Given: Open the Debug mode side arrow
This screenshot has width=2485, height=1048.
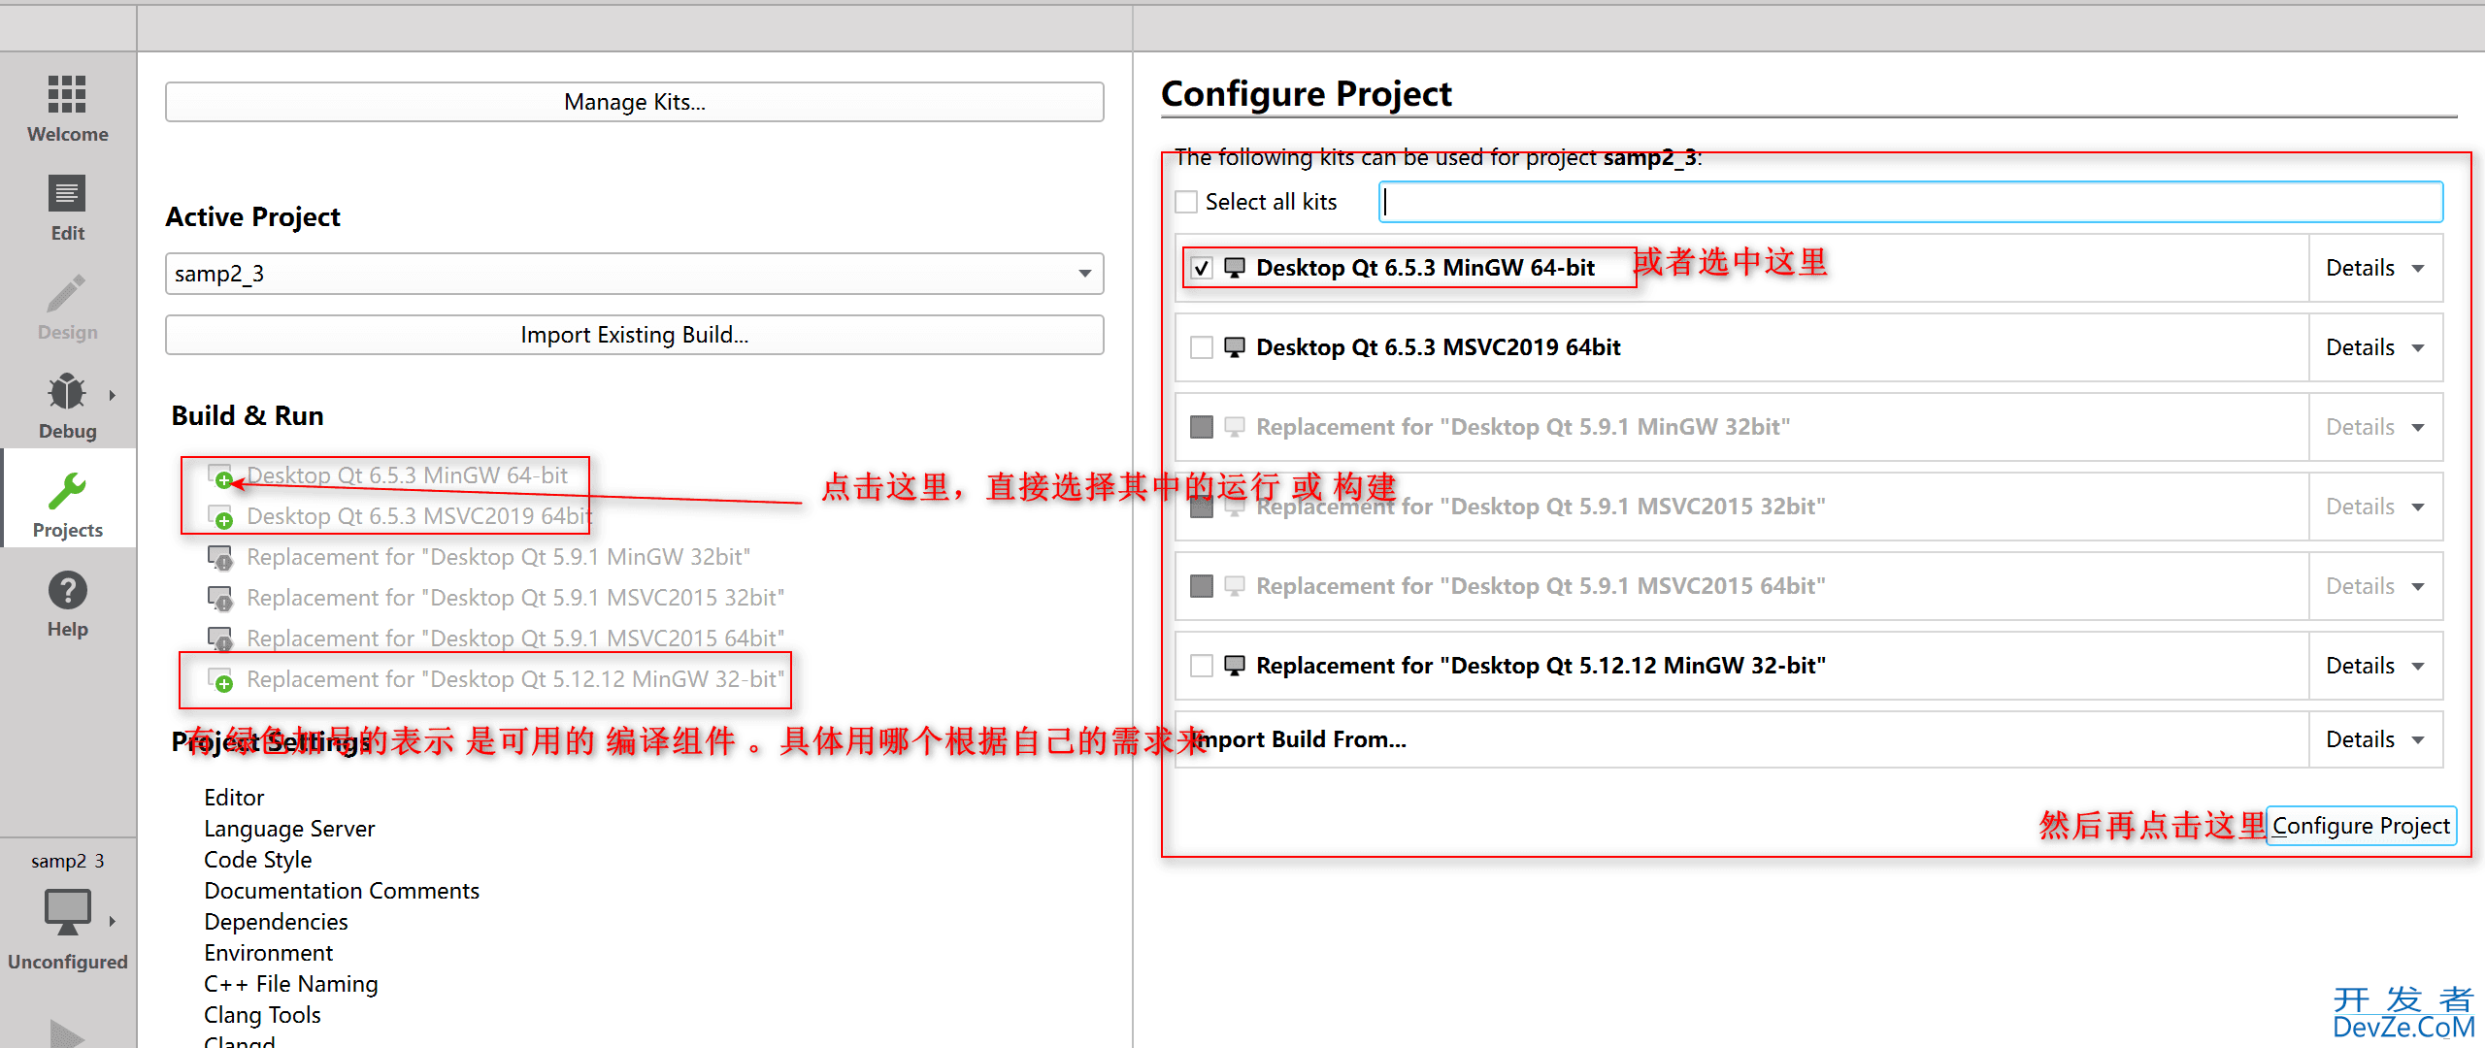Looking at the screenshot, I should point(113,395).
